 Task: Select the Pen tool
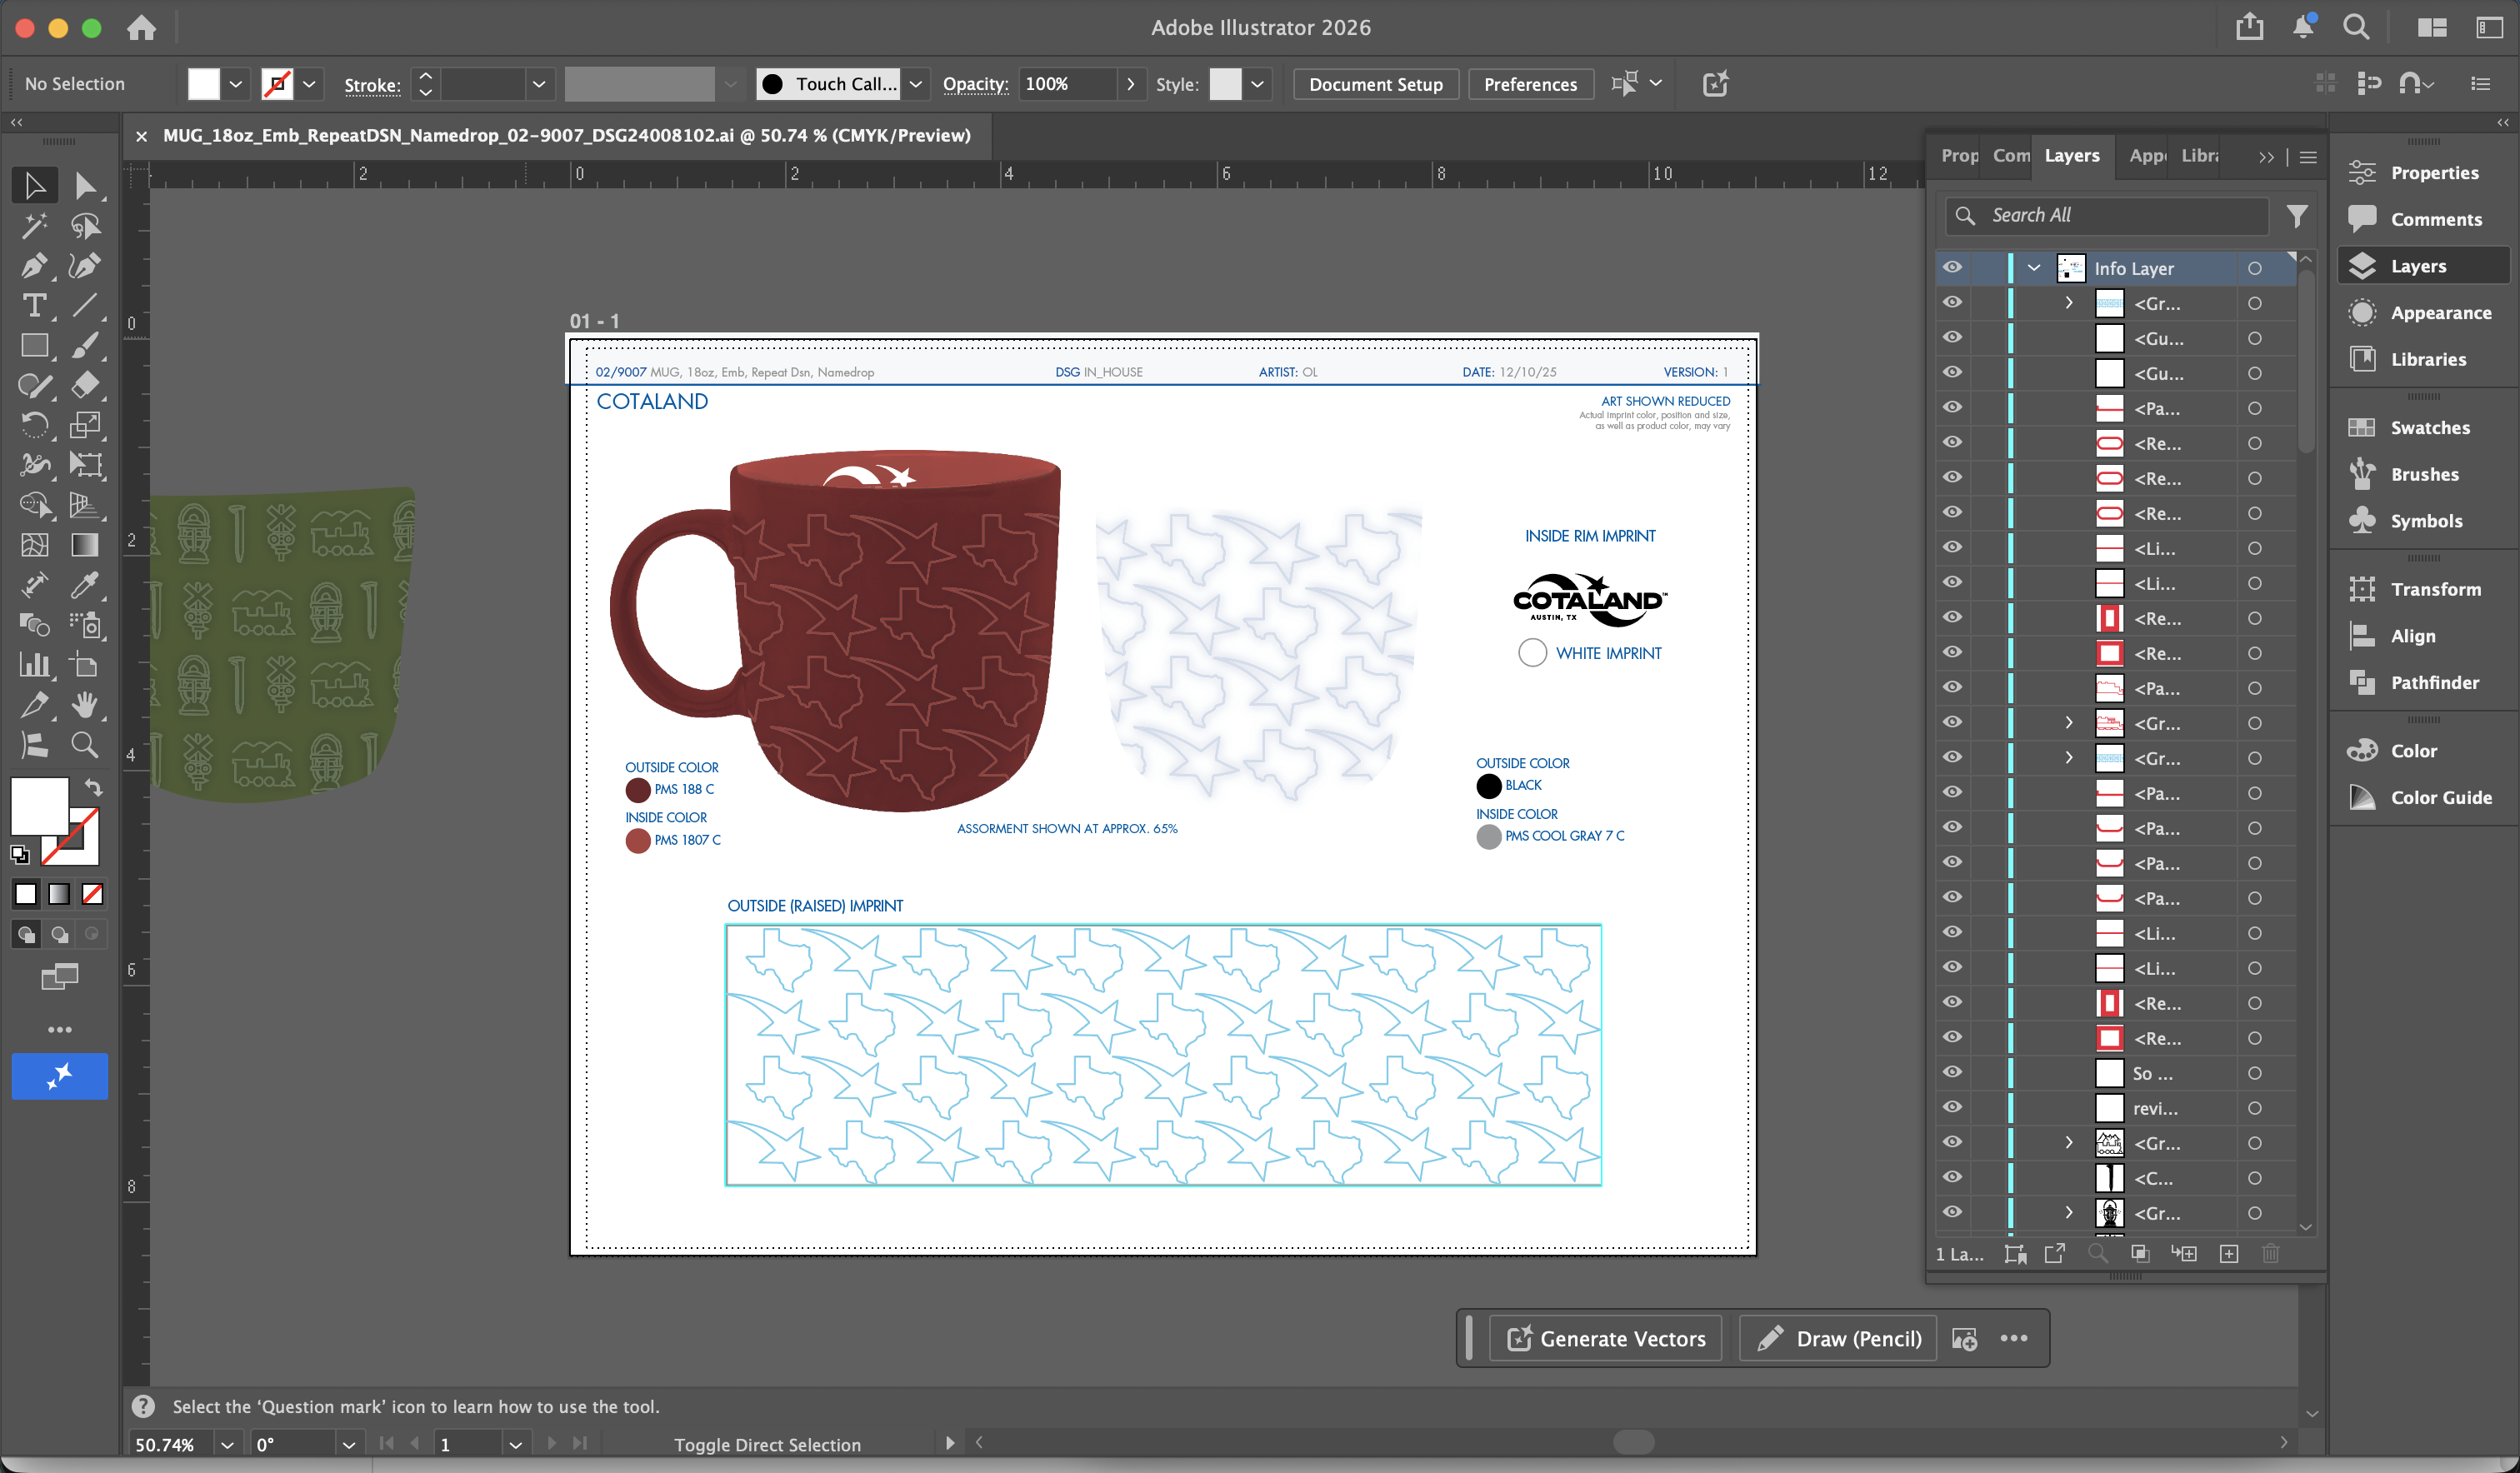pyautogui.click(x=34, y=266)
